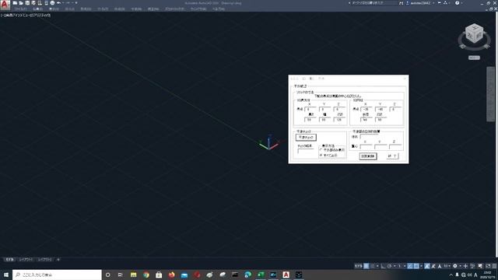Image resolution: width=498 pixels, height=280 pixels.
Task: Click the Undo arrow icon
Action: tap(58, 3)
